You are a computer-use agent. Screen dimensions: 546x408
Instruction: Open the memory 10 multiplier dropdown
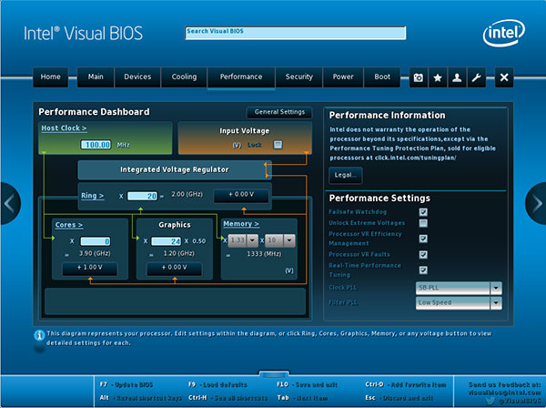point(289,240)
